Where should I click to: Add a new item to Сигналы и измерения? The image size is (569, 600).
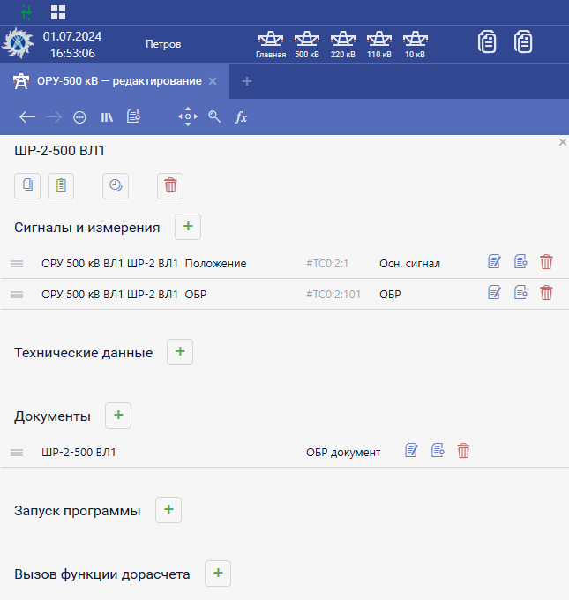[x=188, y=227]
